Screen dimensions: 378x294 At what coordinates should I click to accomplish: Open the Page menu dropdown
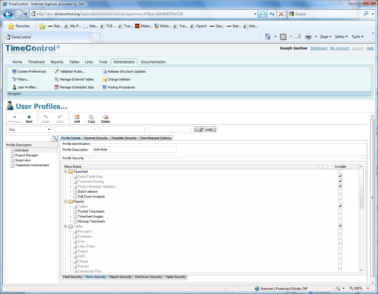326,37
